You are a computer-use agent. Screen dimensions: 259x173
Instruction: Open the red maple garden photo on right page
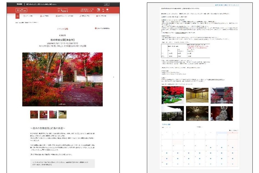tap(173, 95)
